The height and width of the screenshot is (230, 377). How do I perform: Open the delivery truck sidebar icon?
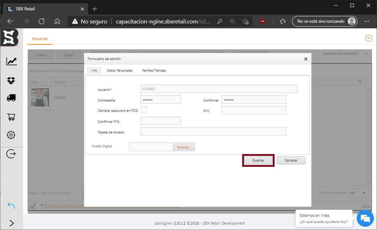(x=11, y=98)
